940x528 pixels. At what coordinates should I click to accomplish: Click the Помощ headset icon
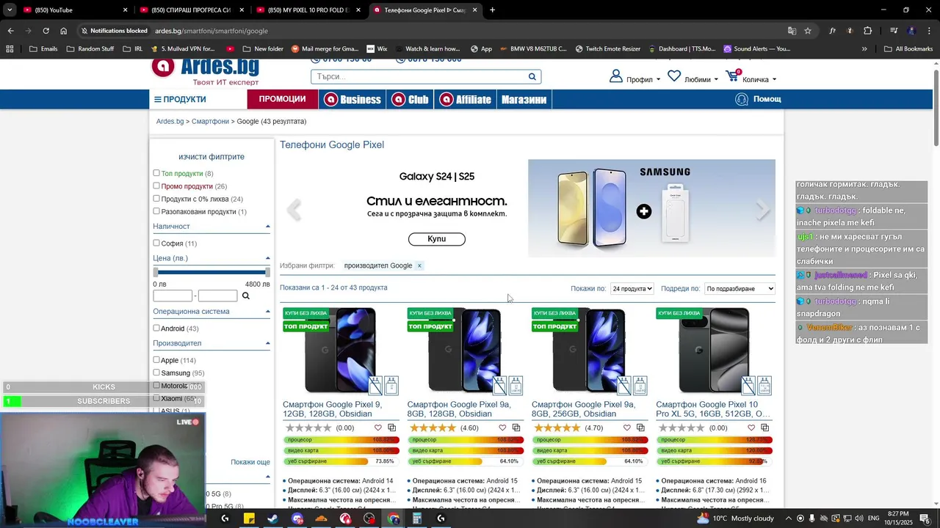[x=742, y=99]
